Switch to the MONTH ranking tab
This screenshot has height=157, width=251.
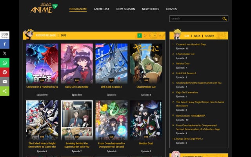209,36
